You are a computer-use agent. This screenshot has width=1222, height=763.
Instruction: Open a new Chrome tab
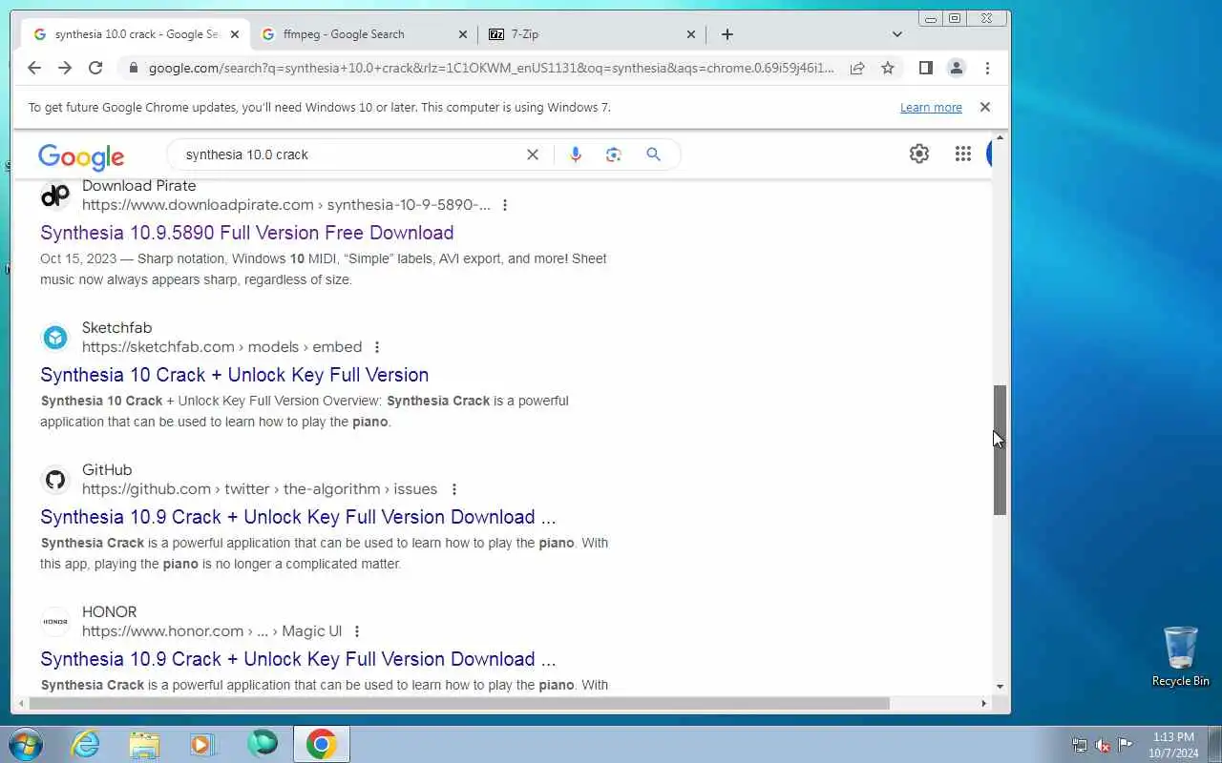click(x=727, y=34)
